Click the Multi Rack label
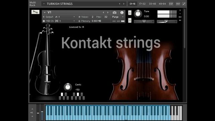Image resolution: width=215 pixels, height=121 pixels. click(33, 4)
